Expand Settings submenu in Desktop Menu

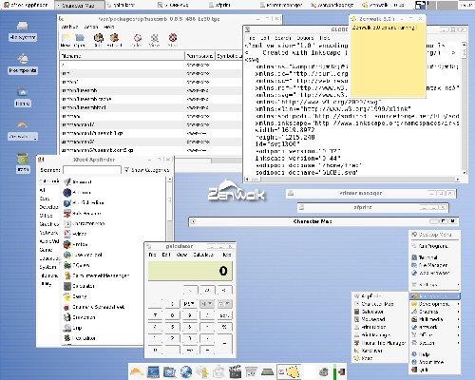click(435, 285)
